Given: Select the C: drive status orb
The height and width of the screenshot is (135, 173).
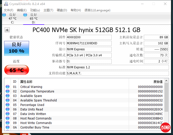Looking at the screenshot, I should pos(4,15).
